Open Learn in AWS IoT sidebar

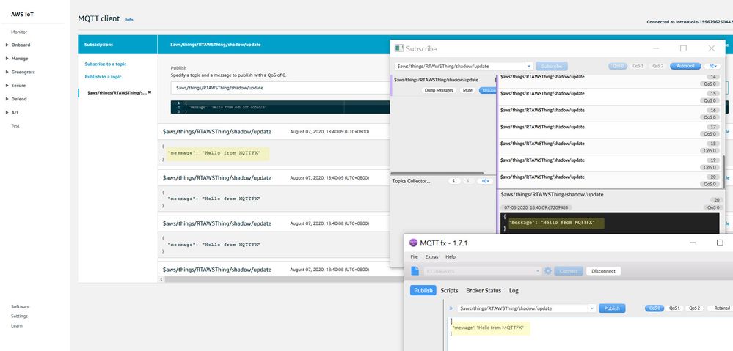pyautogui.click(x=16, y=325)
